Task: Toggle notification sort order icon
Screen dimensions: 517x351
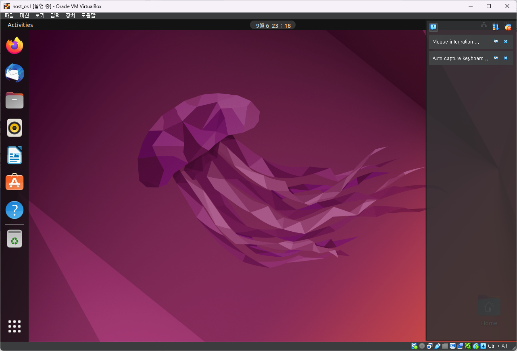Action: pyautogui.click(x=496, y=27)
